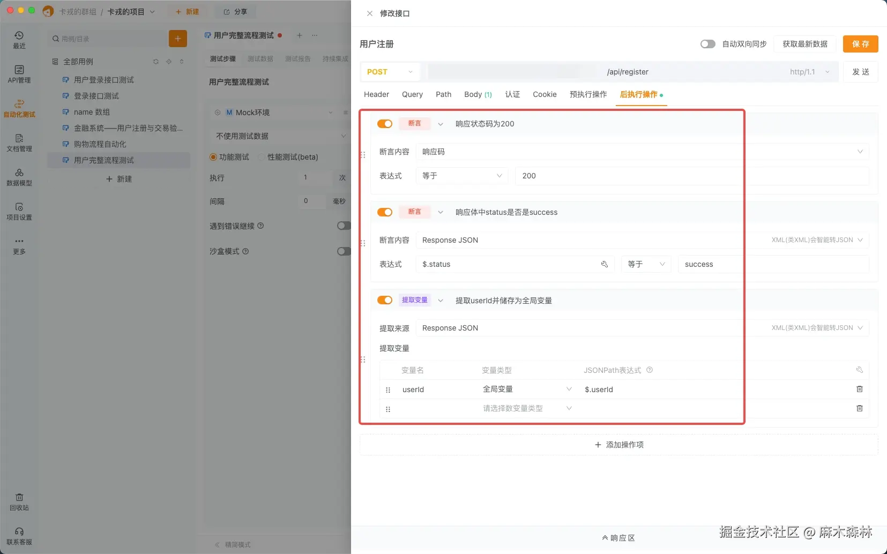Click the user avatar icon in title bar
Image resolution: width=887 pixels, height=554 pixels.
point(48,11)
